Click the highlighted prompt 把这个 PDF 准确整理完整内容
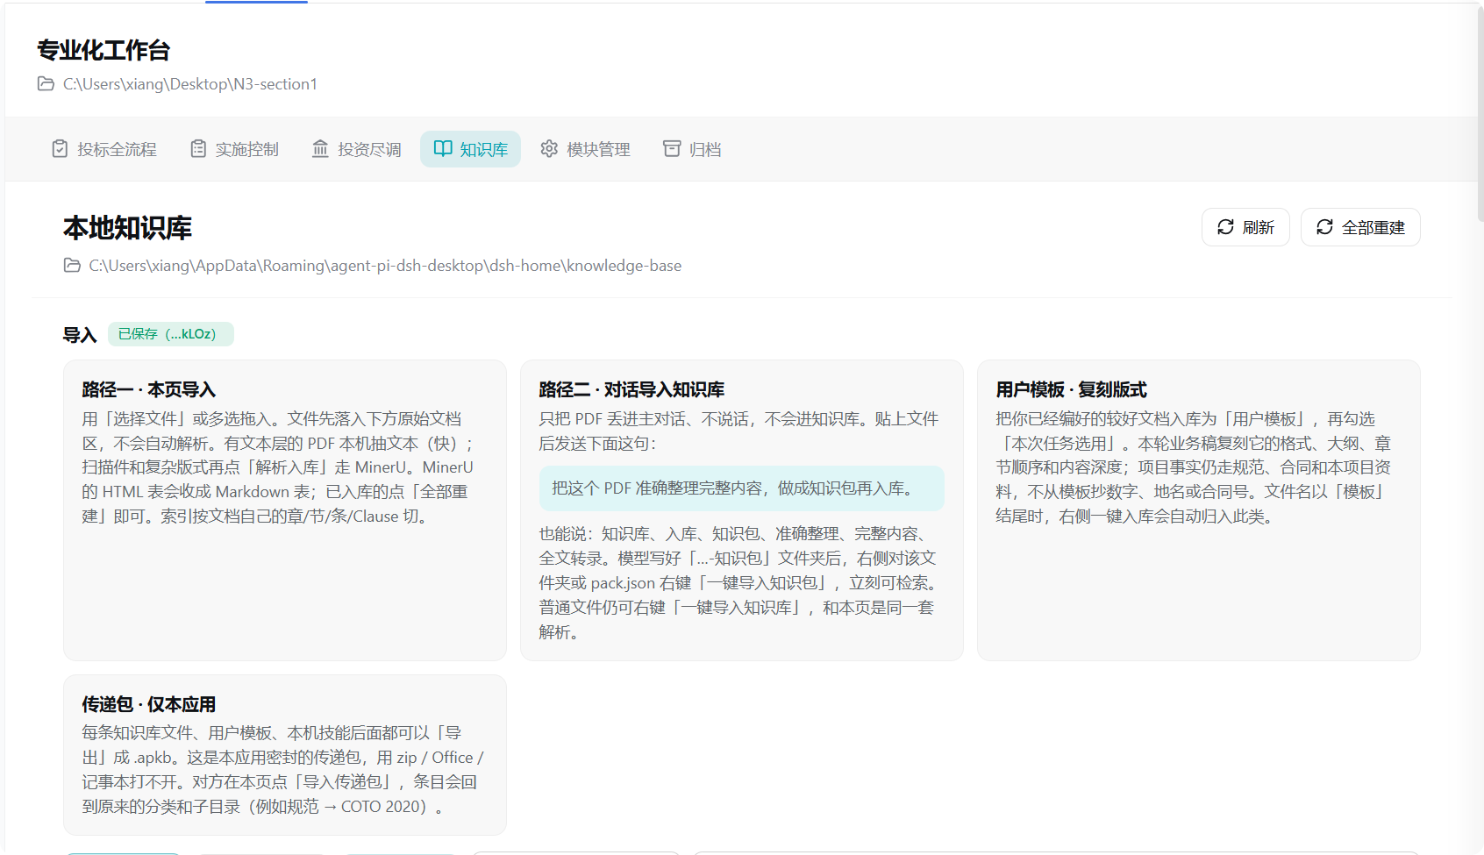The height and width of the screenshot is (855, 1484). pos(742,488)
